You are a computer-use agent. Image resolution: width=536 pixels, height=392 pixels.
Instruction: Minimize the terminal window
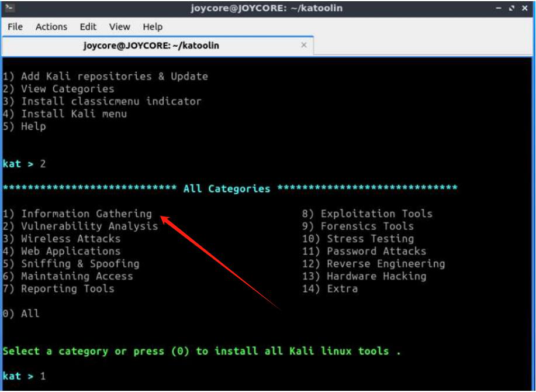pos(499,8)
